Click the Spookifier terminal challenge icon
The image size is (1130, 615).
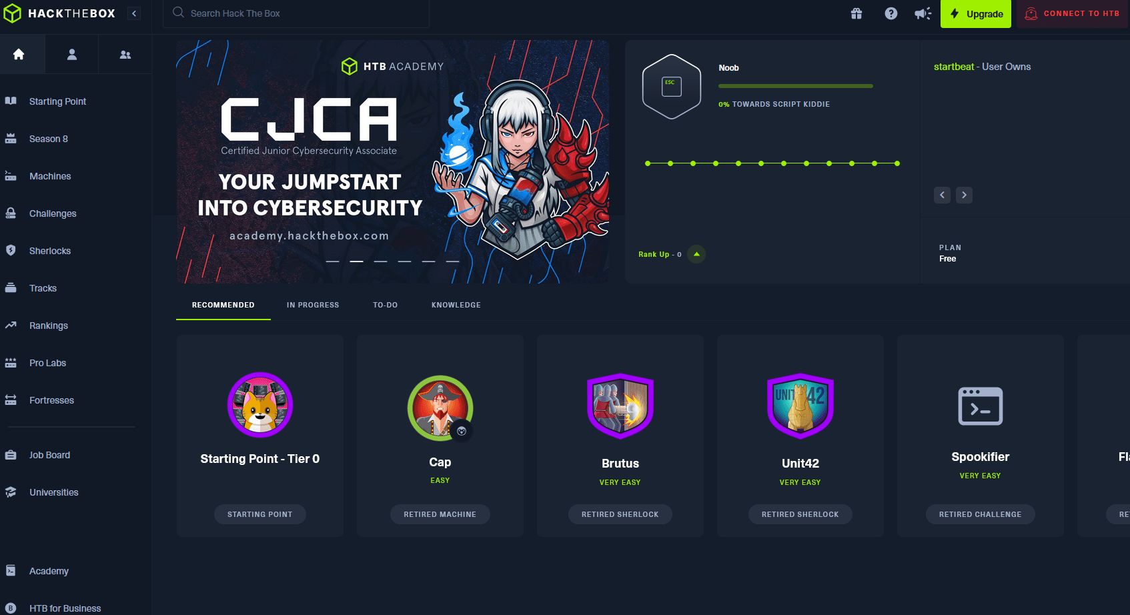tap(981, 406)
